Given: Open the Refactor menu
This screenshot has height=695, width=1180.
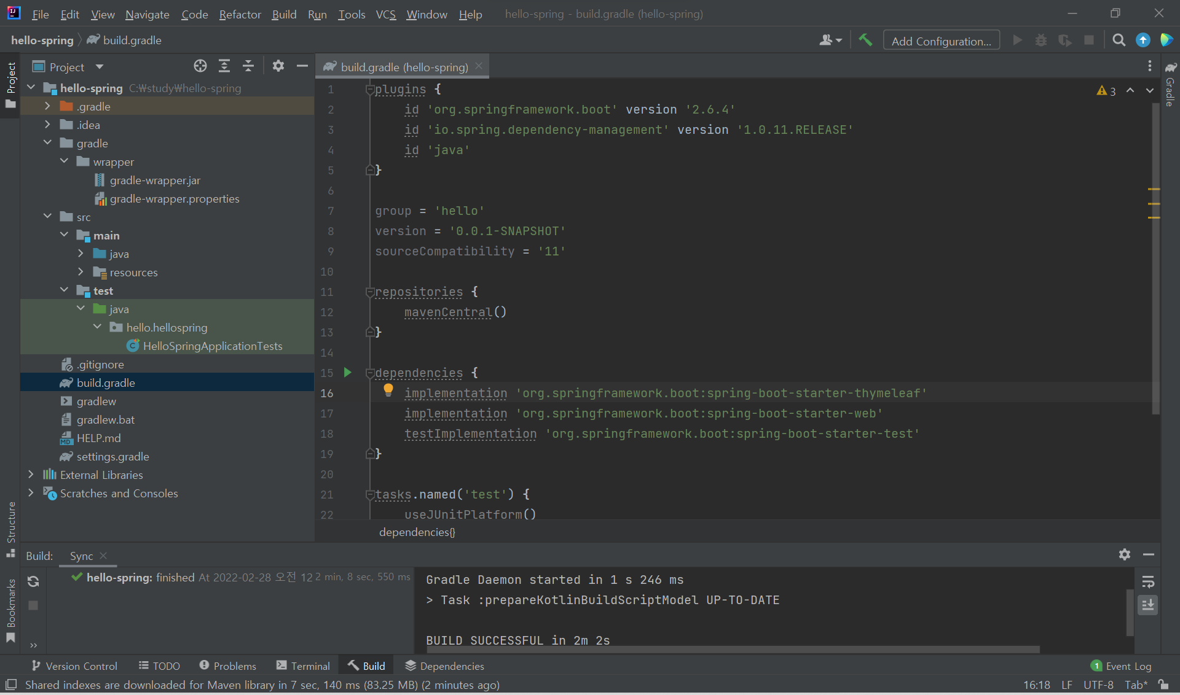Looking at the screenshot, I should pyautogui.click(x=240, y=14).
